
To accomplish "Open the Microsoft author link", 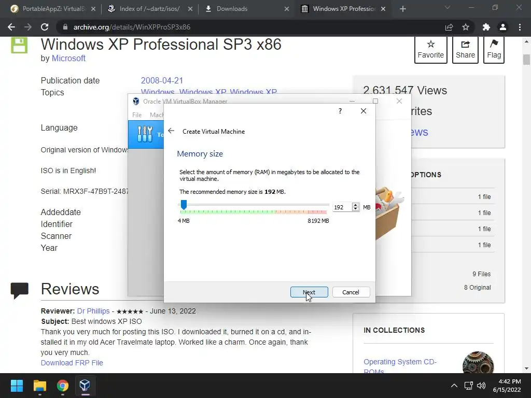I will [68, 58].
